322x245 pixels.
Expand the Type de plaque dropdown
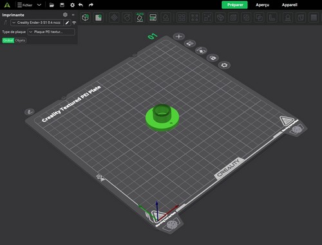click(x=52, y=32)
